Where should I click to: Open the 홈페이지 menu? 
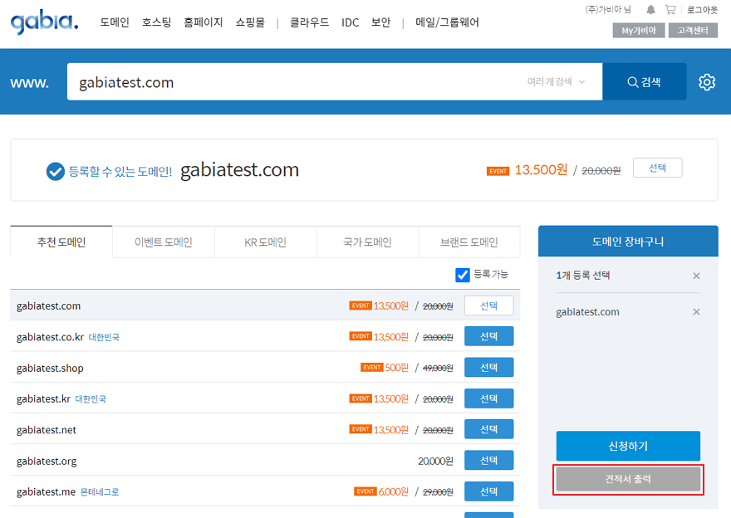point(204,22)
